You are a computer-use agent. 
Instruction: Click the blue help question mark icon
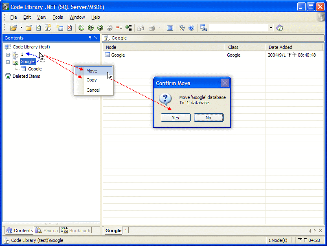[191, 28]
